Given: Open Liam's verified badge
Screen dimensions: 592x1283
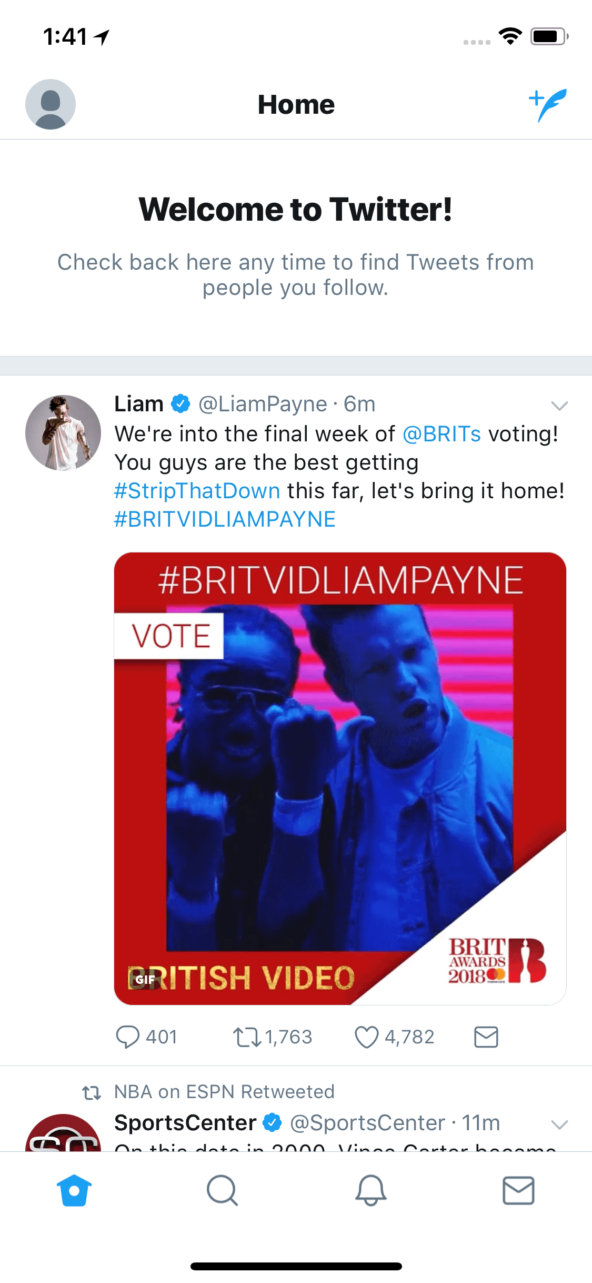Looking at the screenshot, I should [180, 404].
